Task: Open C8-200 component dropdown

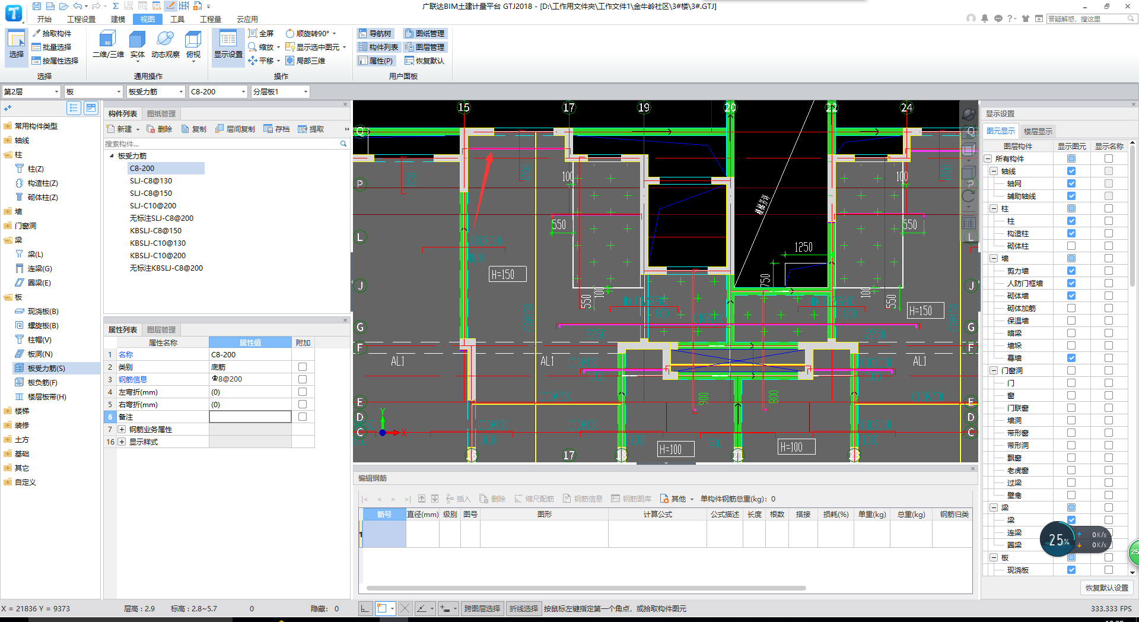Action: click(x=218, y=91)
